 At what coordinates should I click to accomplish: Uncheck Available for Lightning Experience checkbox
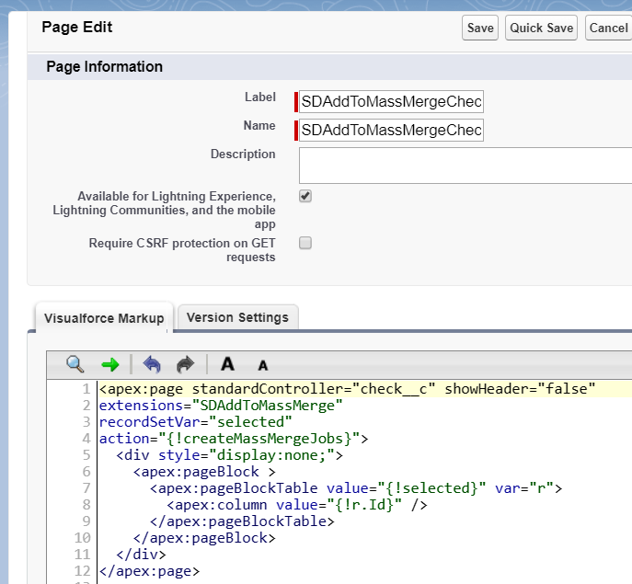(305, 196)
